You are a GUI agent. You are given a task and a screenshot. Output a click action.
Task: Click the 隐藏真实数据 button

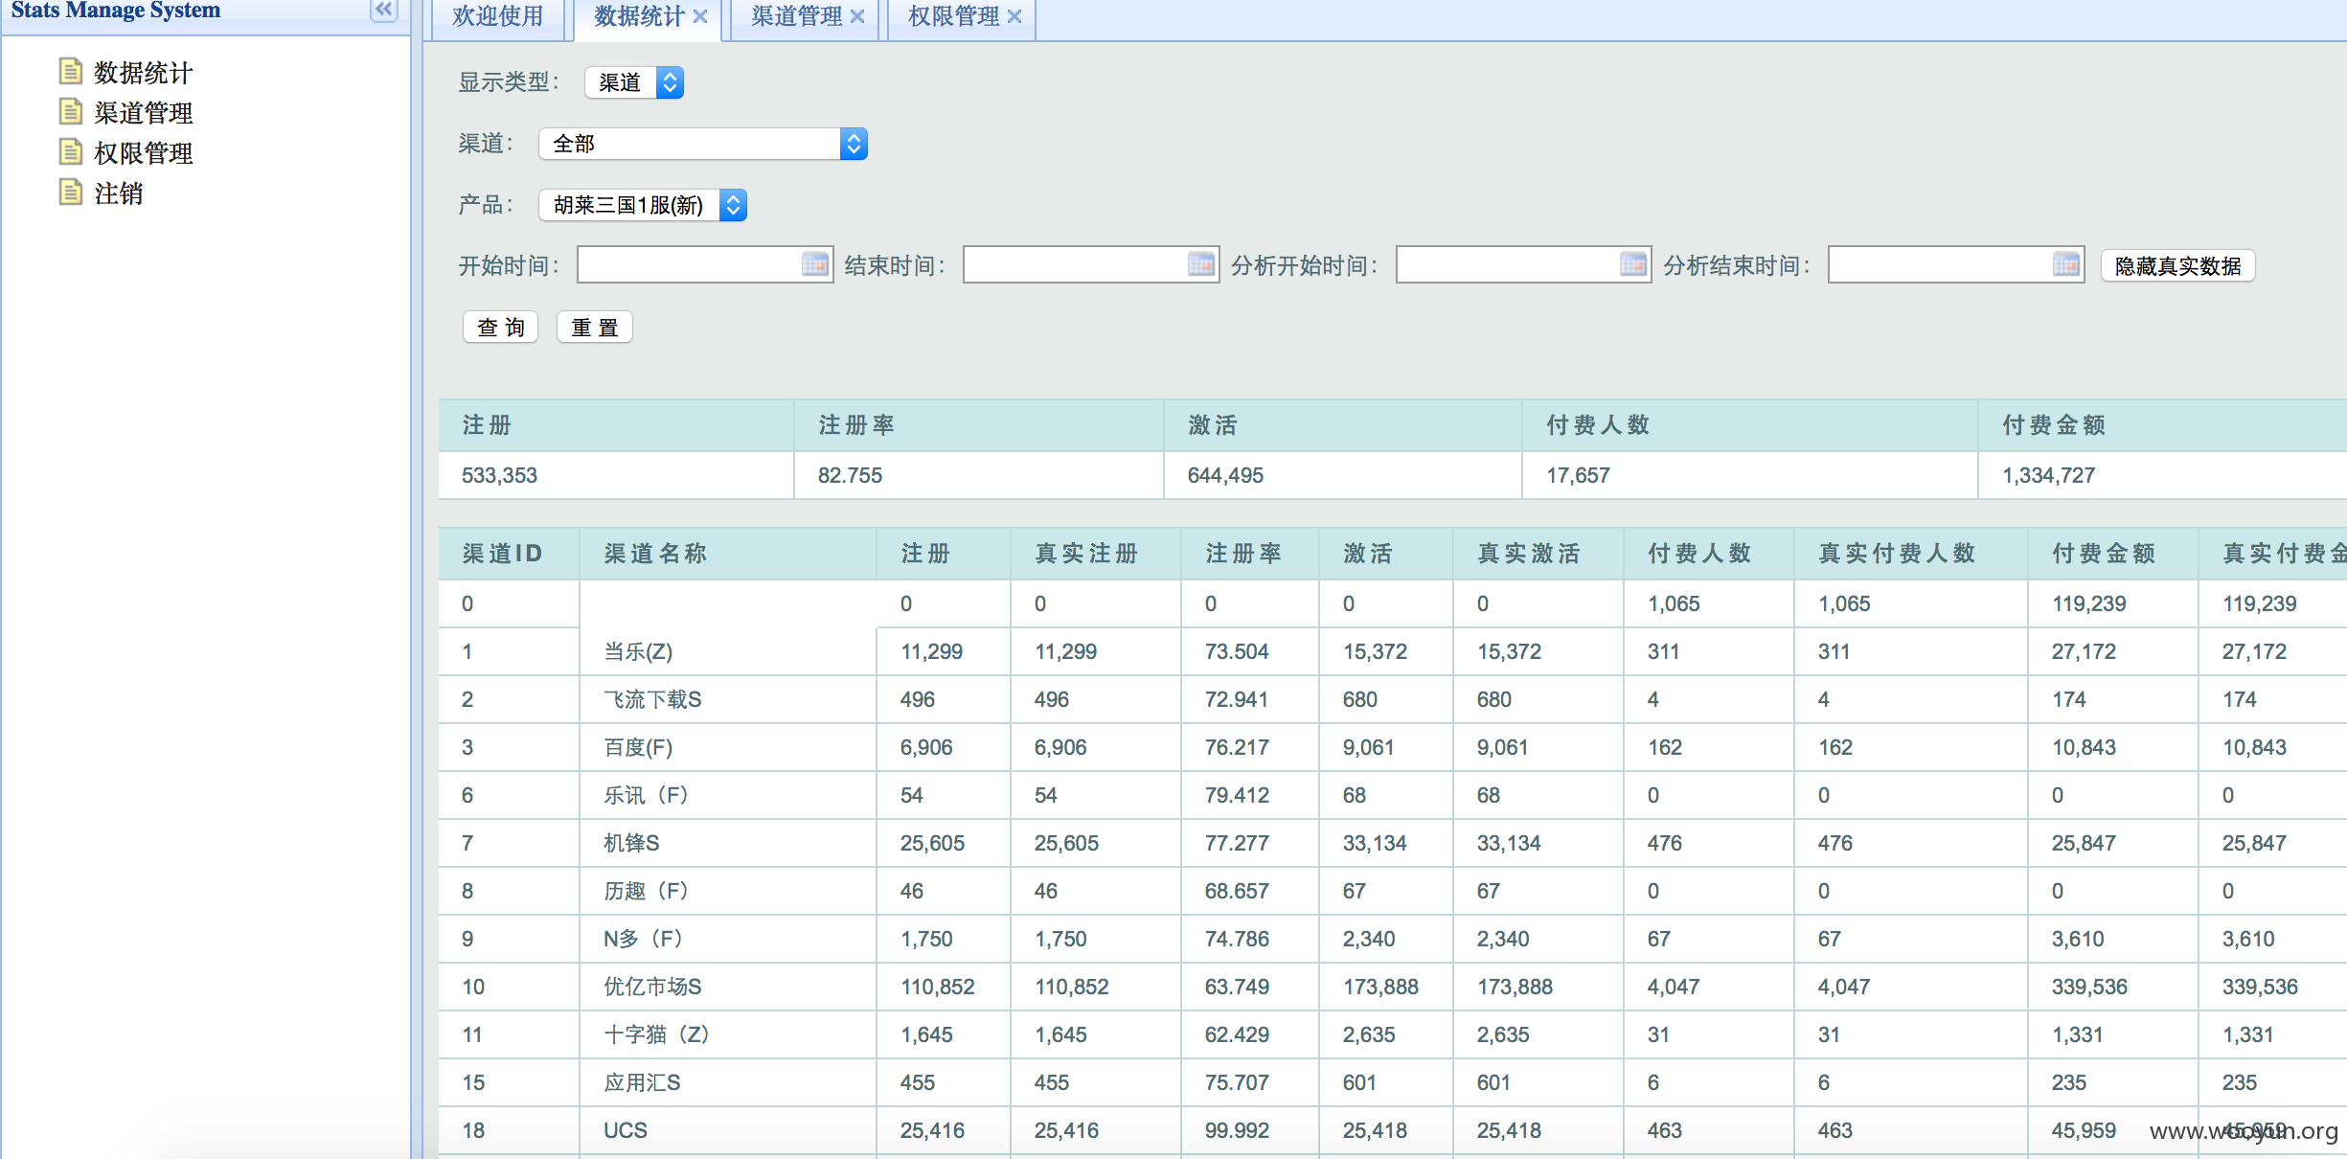2178,265
